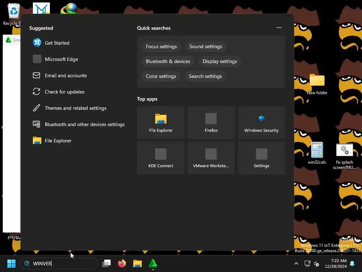This screenshot has width=362, height=272.
Task: Select the win32calc desktop shortcut
Action: (317, 153)
